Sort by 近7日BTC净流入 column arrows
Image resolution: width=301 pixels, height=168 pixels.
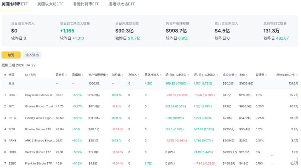pos(217,75)
